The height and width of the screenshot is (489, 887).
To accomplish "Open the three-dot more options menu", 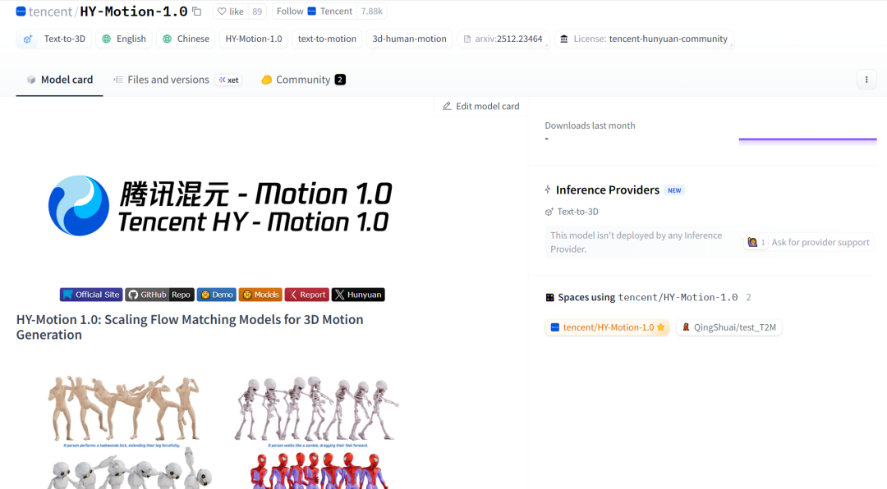I will coord(866,80).
